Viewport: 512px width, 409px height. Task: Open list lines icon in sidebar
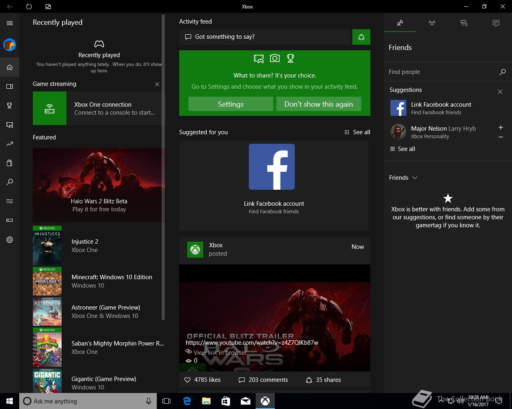click(x=10, y=201)
